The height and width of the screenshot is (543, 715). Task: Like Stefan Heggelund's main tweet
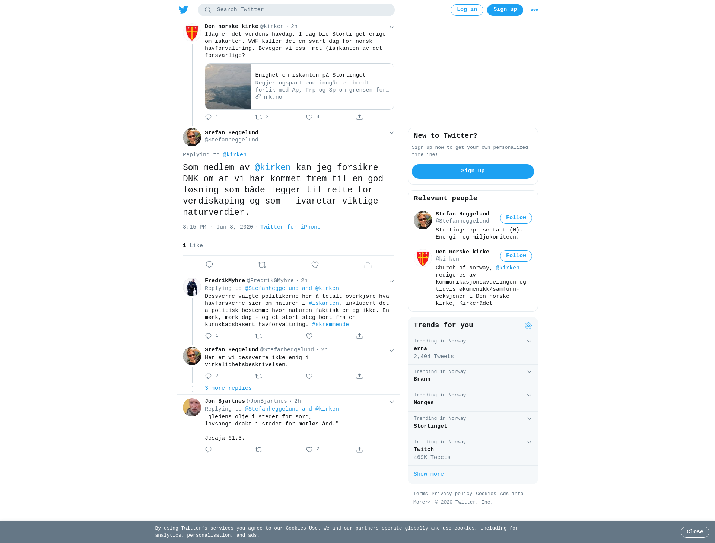click(x=315, y=265)
